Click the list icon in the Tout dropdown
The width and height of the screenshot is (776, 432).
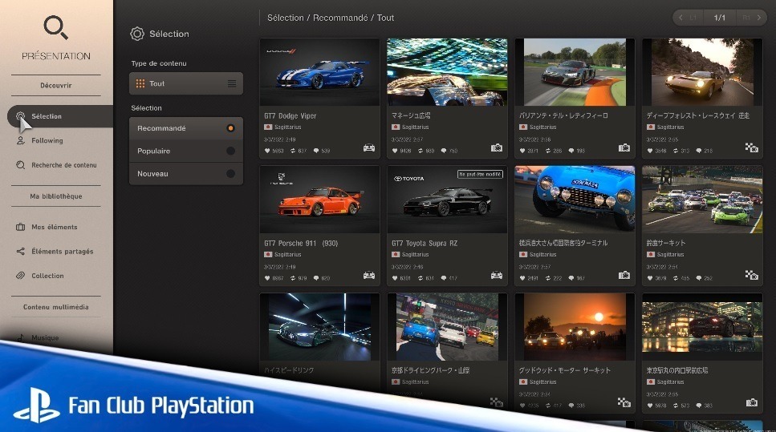click(x=232, y=83)
